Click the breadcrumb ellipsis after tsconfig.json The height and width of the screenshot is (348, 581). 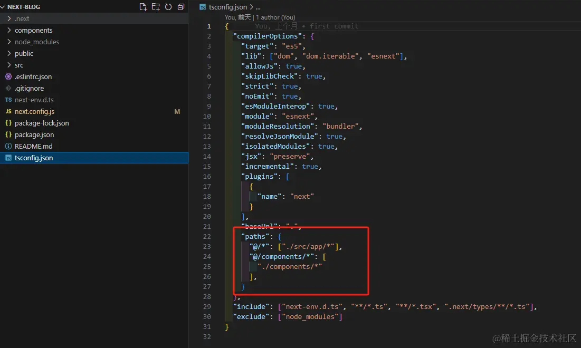coord(258,7)
